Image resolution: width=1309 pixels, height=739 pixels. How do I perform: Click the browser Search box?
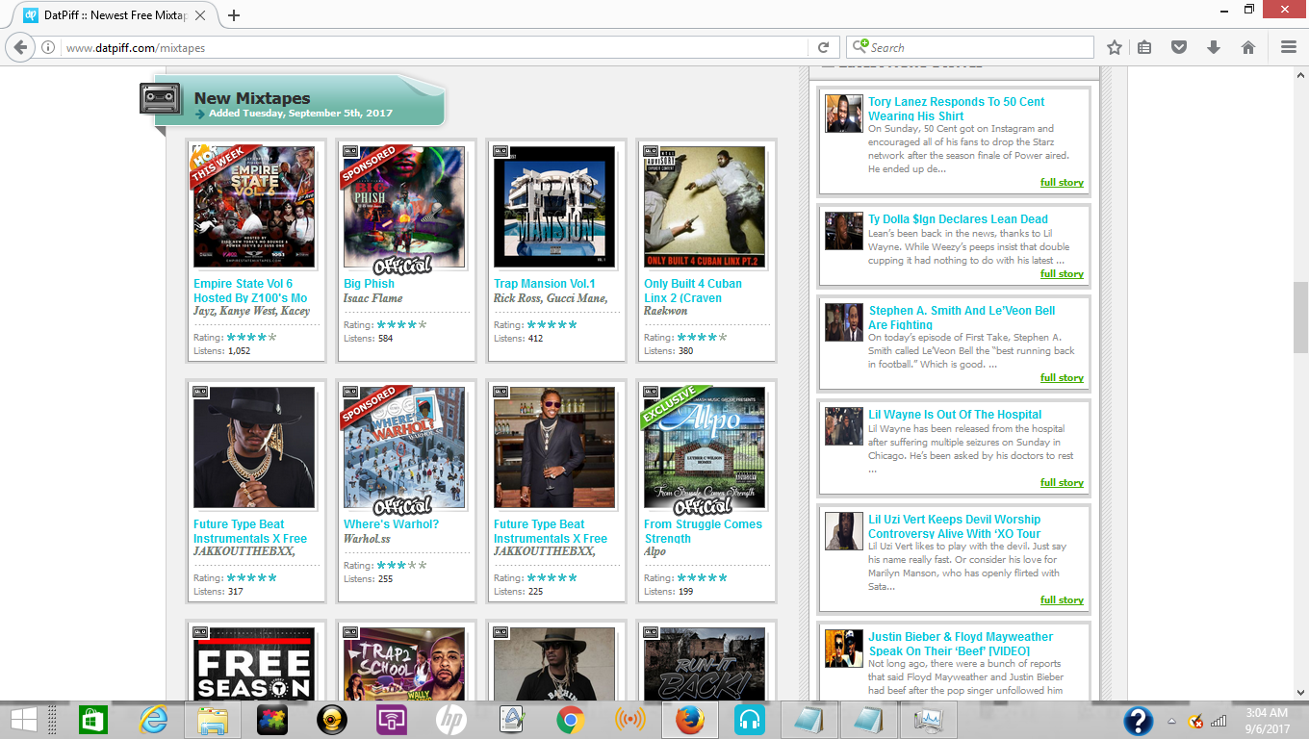970,47
